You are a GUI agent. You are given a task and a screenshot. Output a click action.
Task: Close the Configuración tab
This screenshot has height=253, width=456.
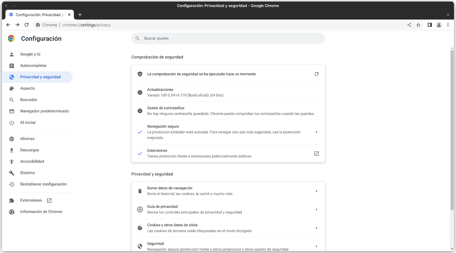69,15
